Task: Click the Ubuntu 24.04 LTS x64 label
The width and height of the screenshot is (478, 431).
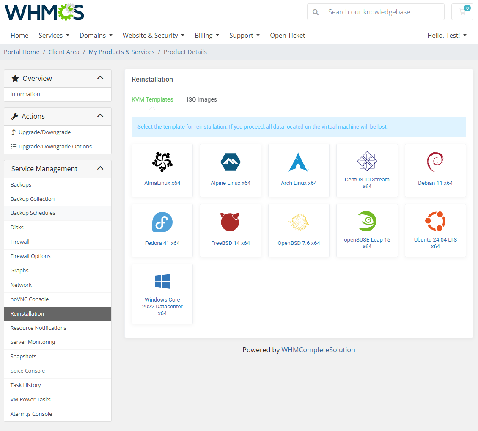Action: coord(435,243)
